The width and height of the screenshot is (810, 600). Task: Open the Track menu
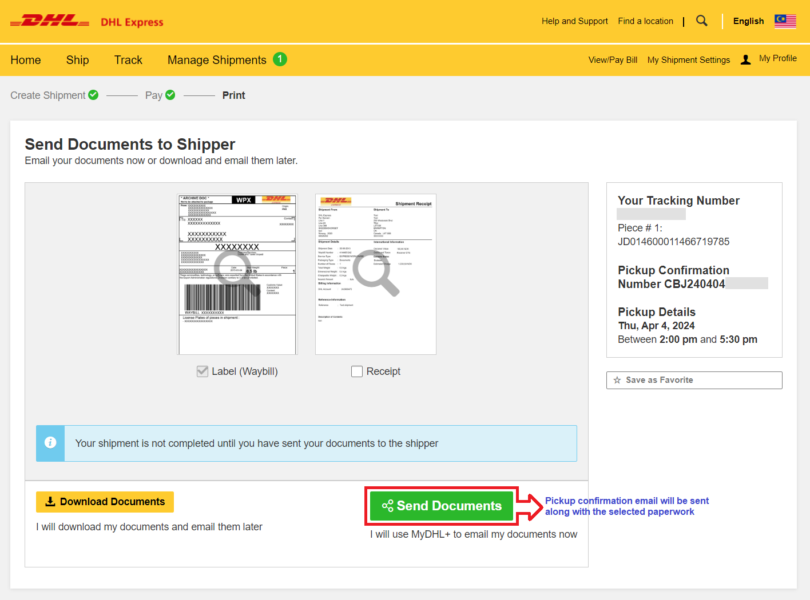128,60
